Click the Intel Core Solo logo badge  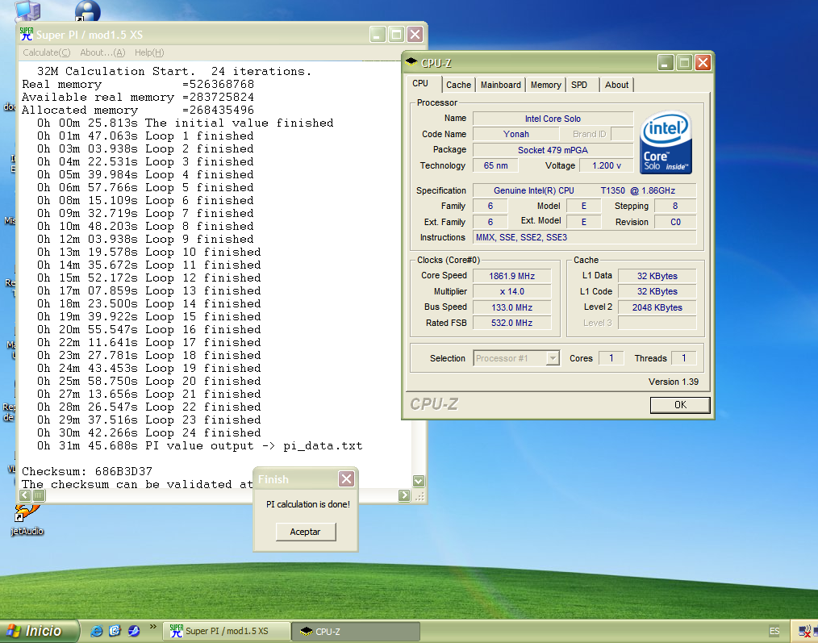coord(666,142)
